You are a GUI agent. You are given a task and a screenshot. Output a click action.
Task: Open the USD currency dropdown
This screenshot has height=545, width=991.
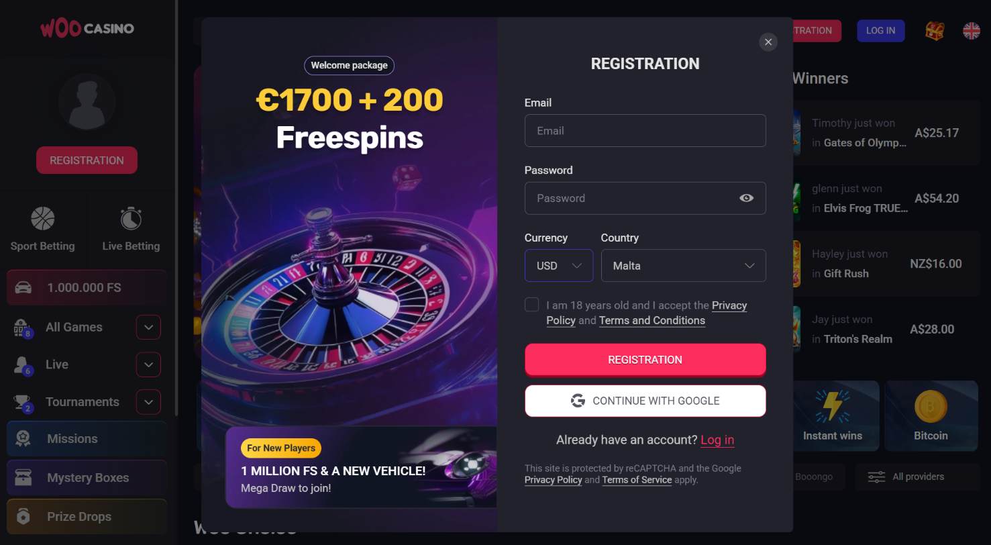pos(558,266)
